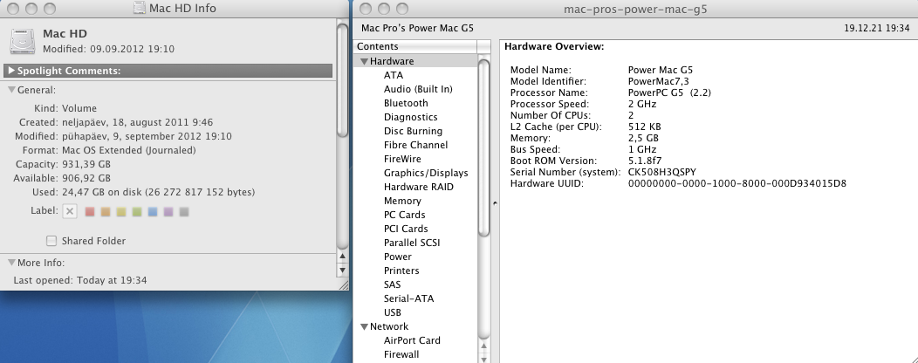Click the small disk icon in Mac HD Info title bar
The height and width of the screenshot is (363, 918).
pyautogui.click(x=139, y=8)
